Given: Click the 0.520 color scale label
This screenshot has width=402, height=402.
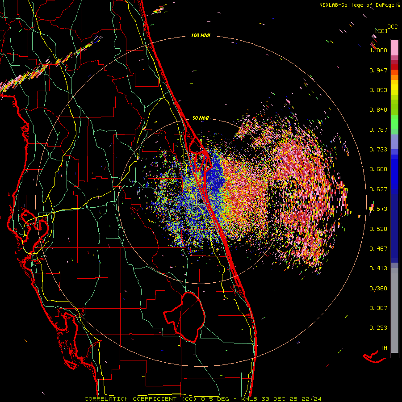Looking at the screenshot, I should click(378, 229).
